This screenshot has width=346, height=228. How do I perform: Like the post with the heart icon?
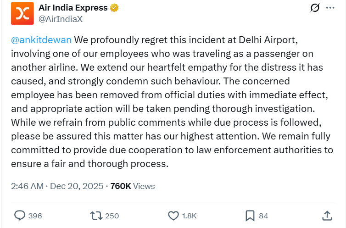point(173,215)
